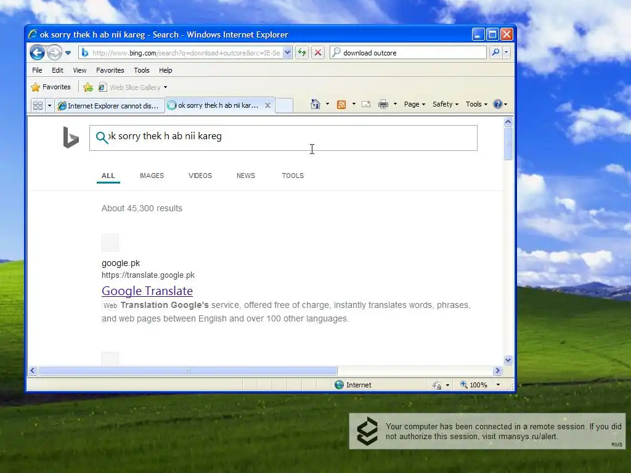This screenshot has width=631, height=473.
Task: Click the horizontal scrollbar thumb
Action: click(187, 370)
